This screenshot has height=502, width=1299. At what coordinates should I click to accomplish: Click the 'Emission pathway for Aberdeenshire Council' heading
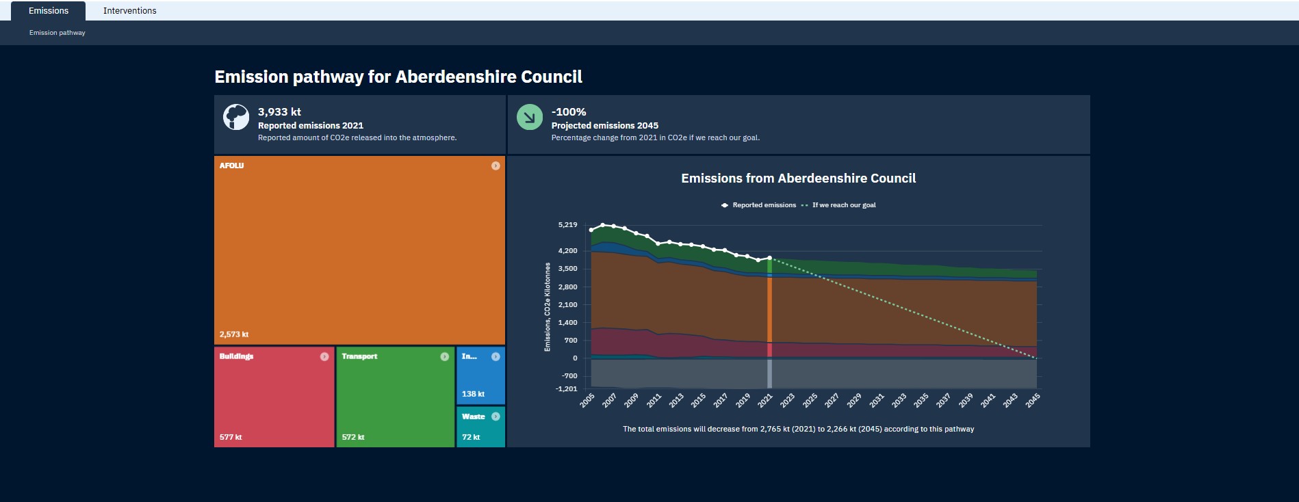(398, 77)
